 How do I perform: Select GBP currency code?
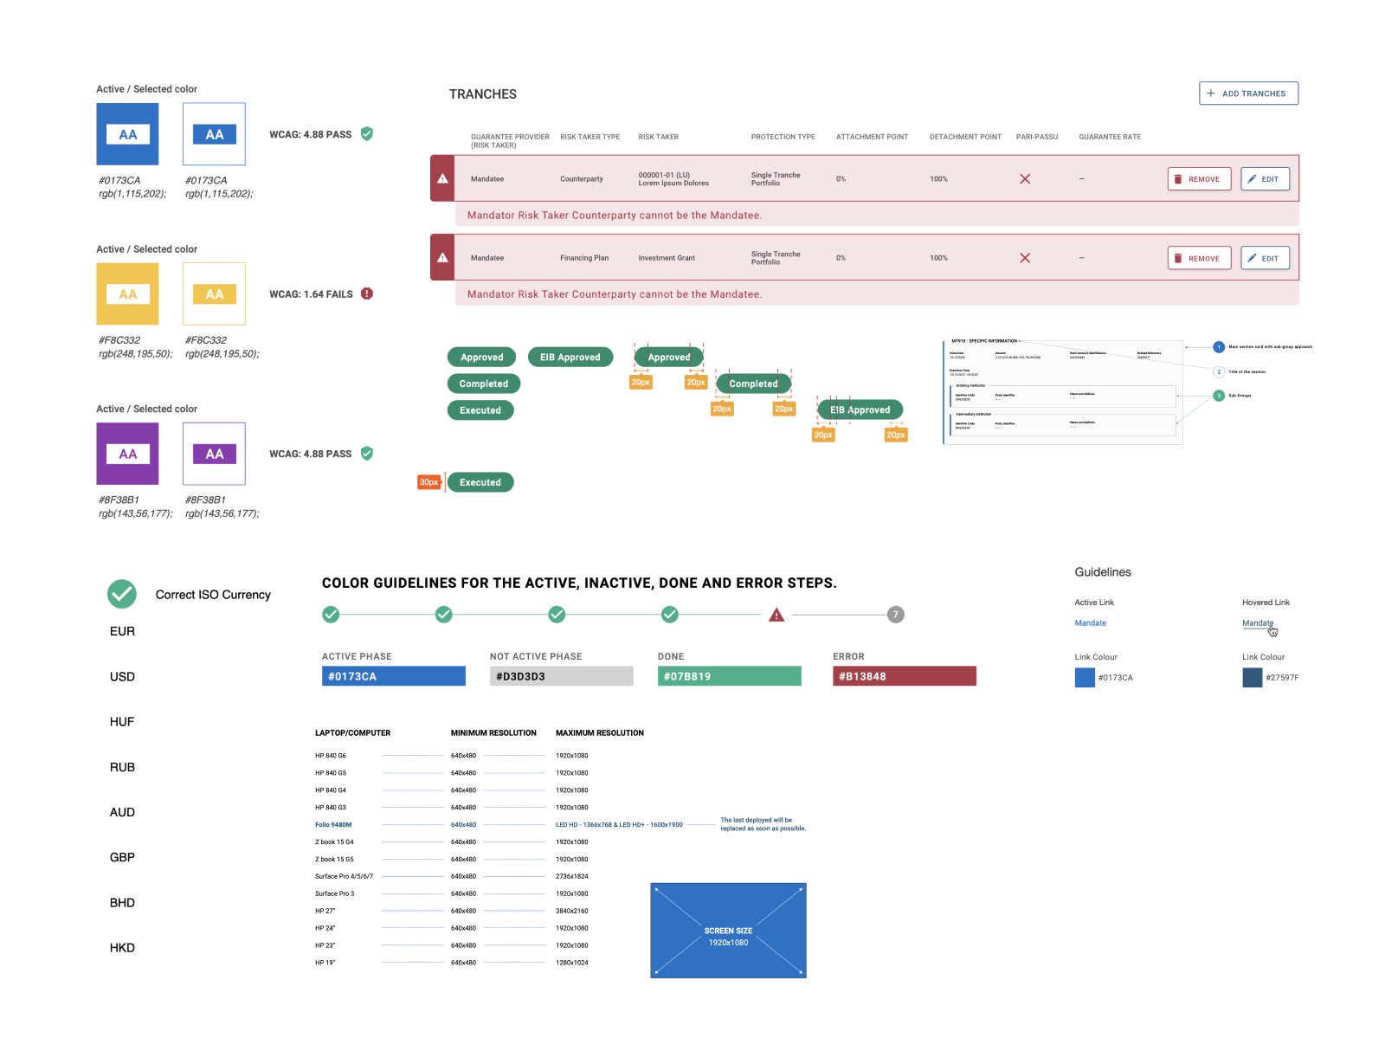click(x=122, y=857)
